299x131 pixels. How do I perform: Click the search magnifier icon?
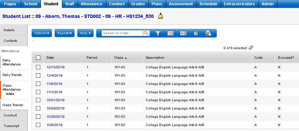tap(146, 33)
